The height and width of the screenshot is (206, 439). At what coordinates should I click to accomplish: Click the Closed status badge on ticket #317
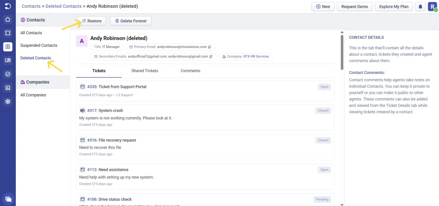pyautogui.click(x=323, y=111)
